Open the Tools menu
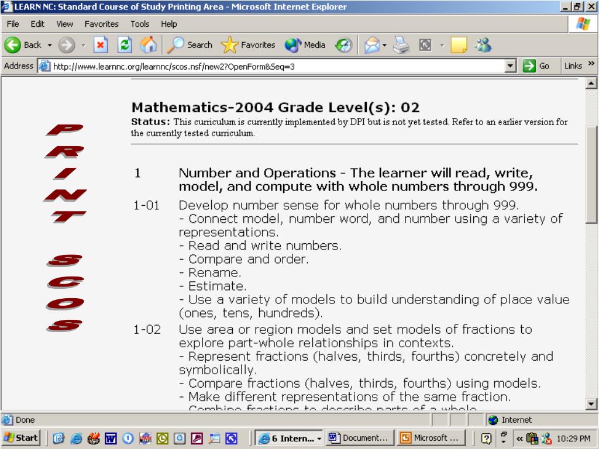The height and width of the screenshot is (449, 599). coord(140,24)
